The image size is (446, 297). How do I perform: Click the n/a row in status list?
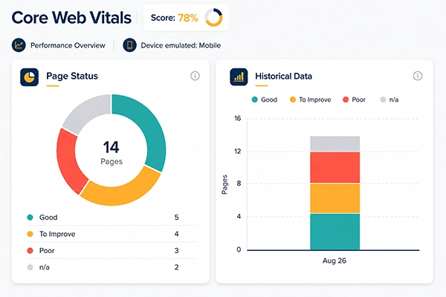[x=111, y=267]
